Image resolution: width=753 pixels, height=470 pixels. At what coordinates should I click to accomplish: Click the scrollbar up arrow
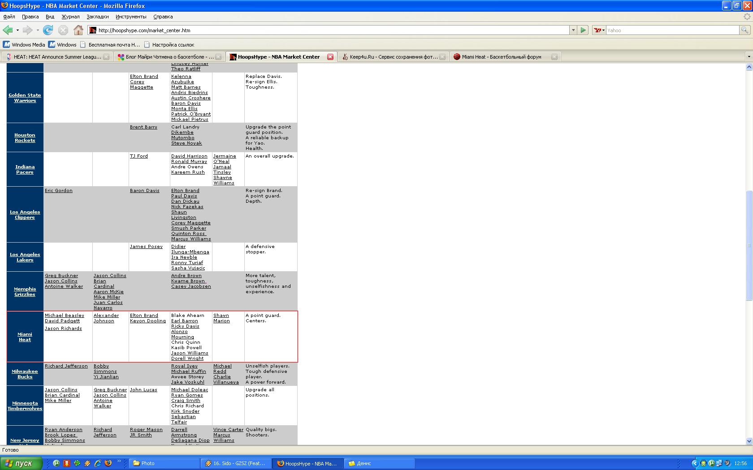(749, 67)
